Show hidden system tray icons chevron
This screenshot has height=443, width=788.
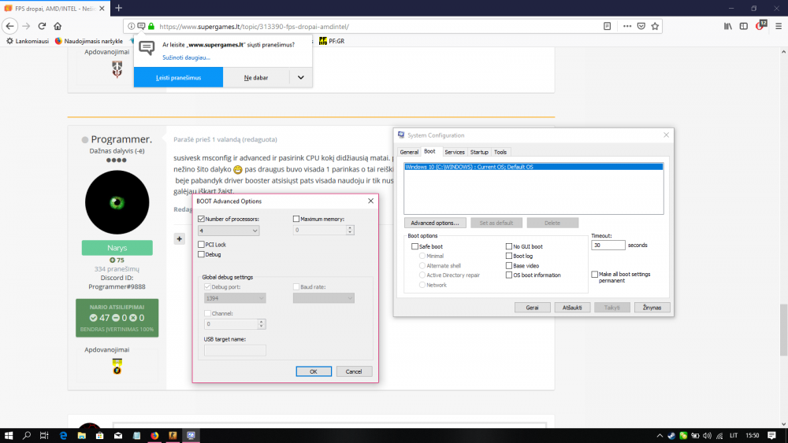click(660, 435)
